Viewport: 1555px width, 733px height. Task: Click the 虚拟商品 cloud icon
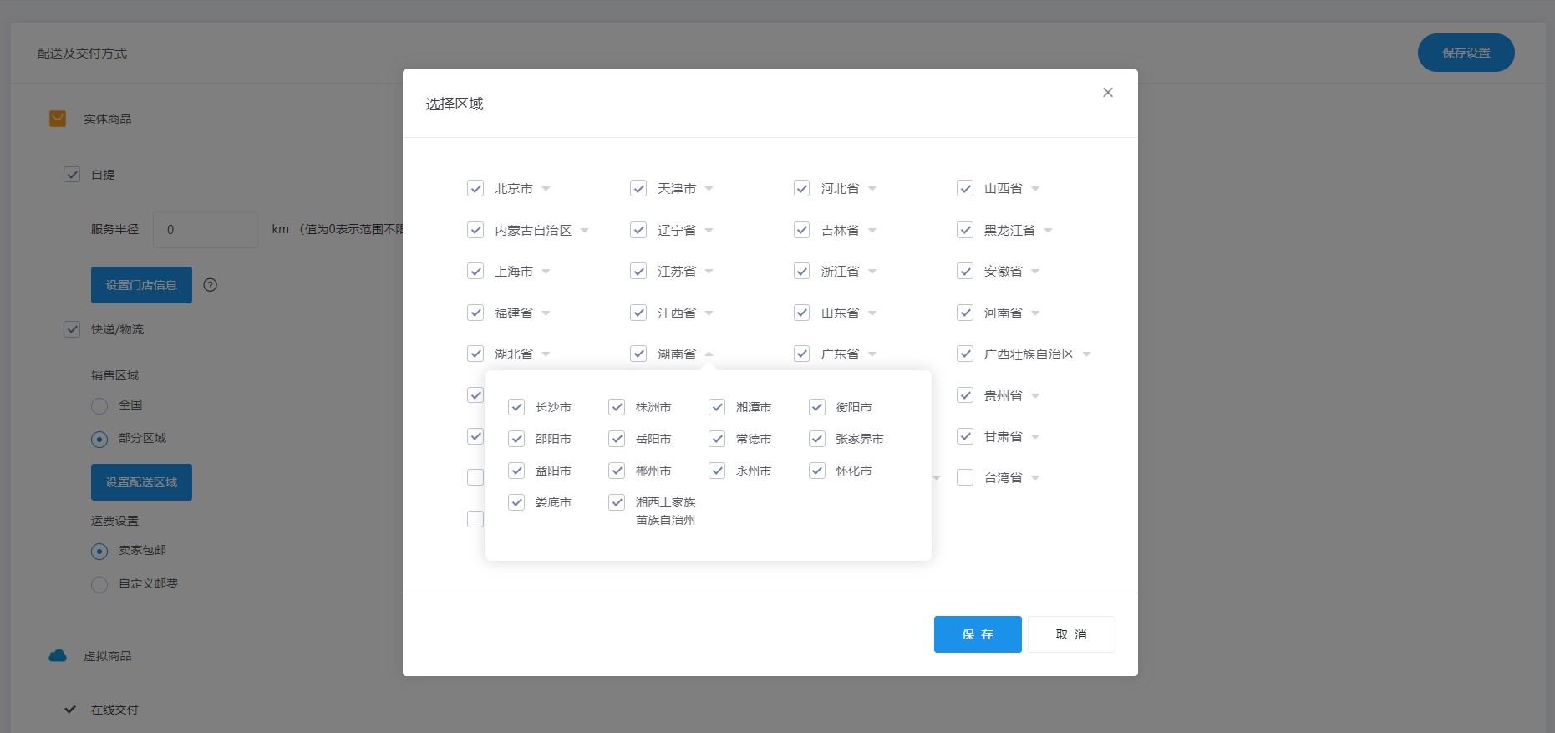coord(58,656)
